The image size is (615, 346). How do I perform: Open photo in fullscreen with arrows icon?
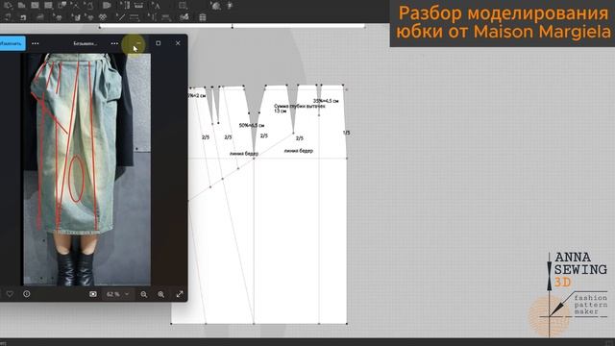(x=180, y=294)
